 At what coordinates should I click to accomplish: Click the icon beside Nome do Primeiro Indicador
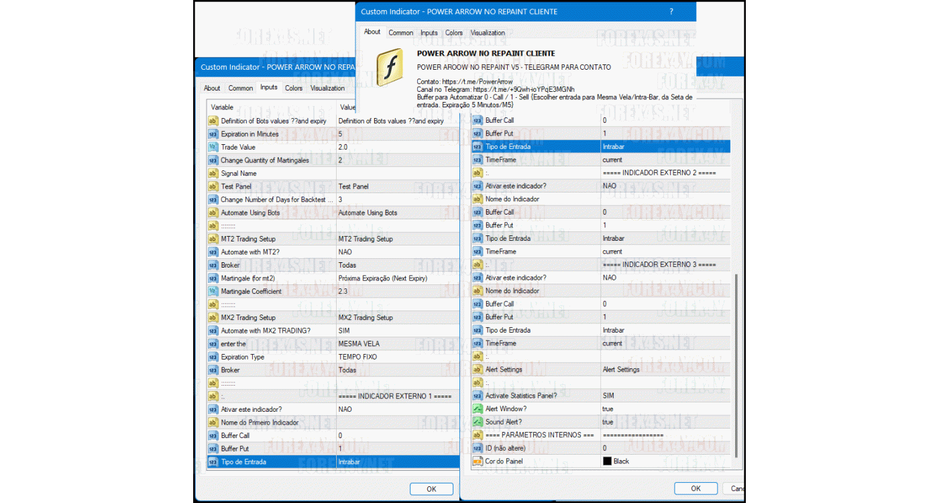[x=213, y=422]
